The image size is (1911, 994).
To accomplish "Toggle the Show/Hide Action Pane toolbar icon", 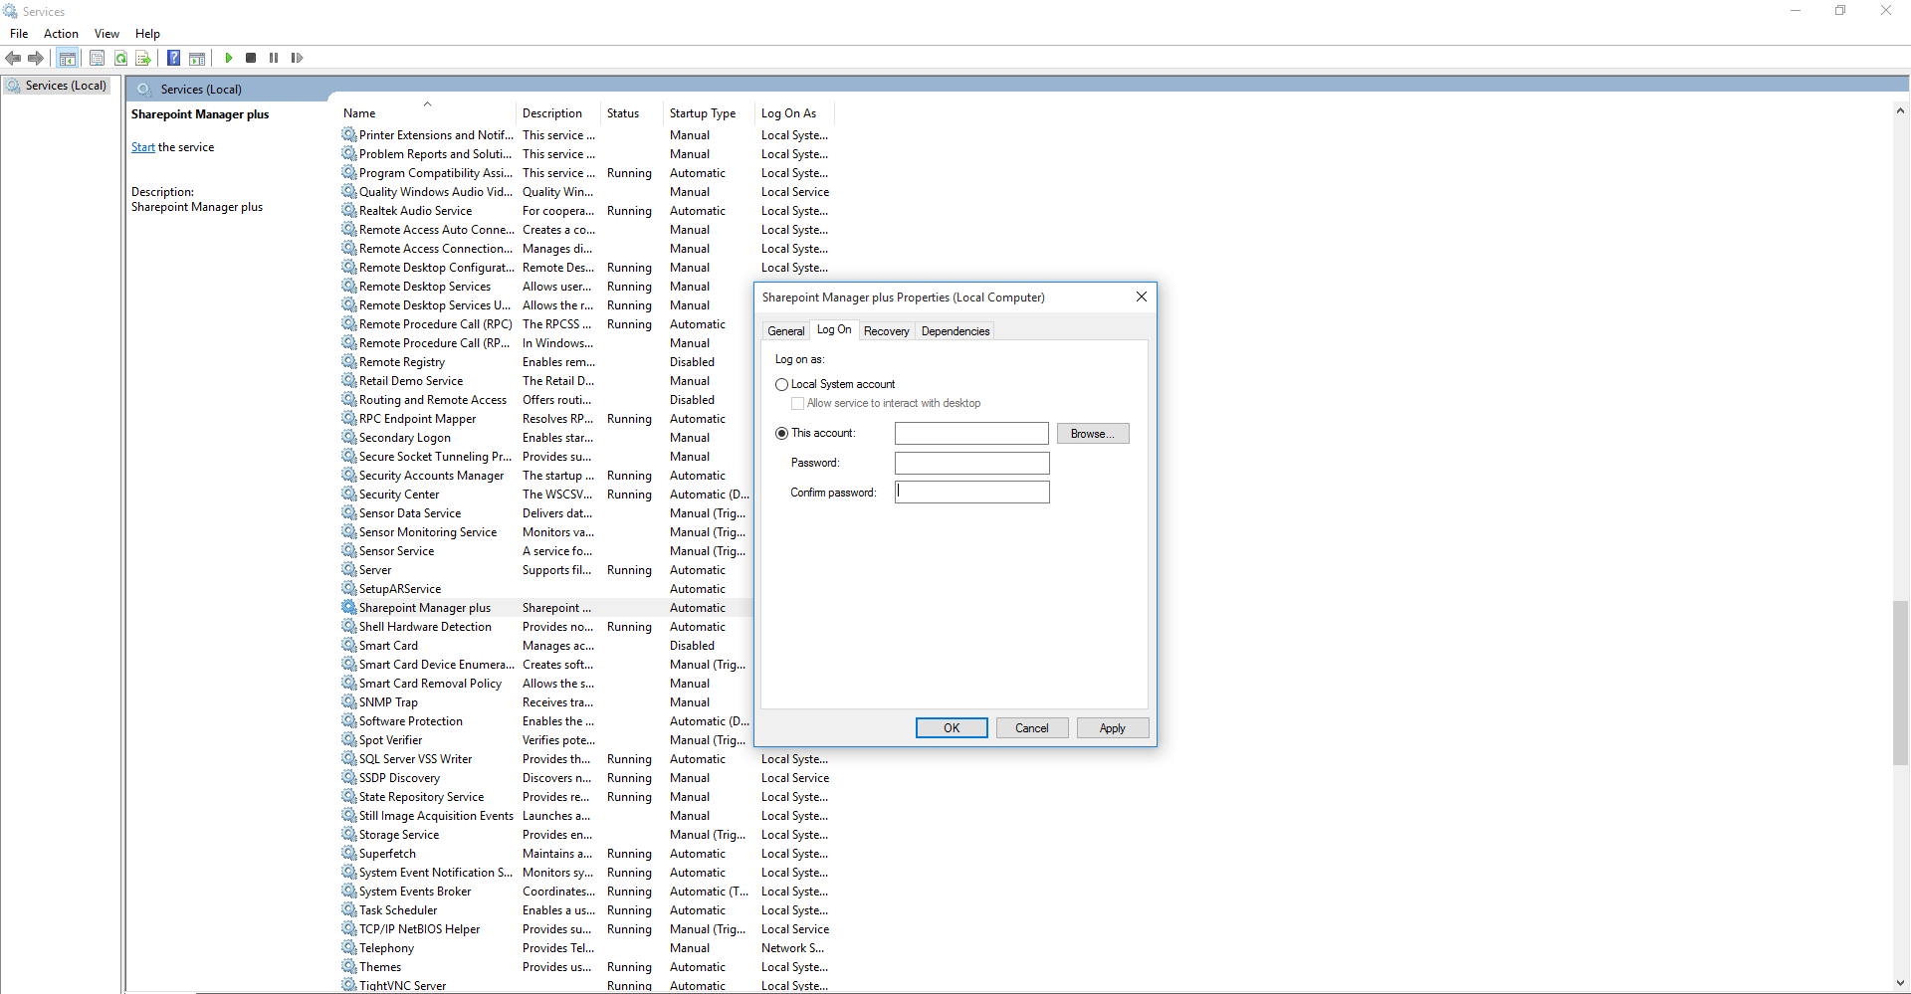I will tap(197, 58).
